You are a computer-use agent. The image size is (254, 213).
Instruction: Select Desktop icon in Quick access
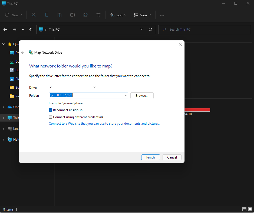[12, 53]
